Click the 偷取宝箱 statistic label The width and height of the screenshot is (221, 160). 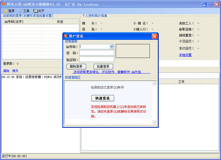pyautogui.click(x=186, y=29)
